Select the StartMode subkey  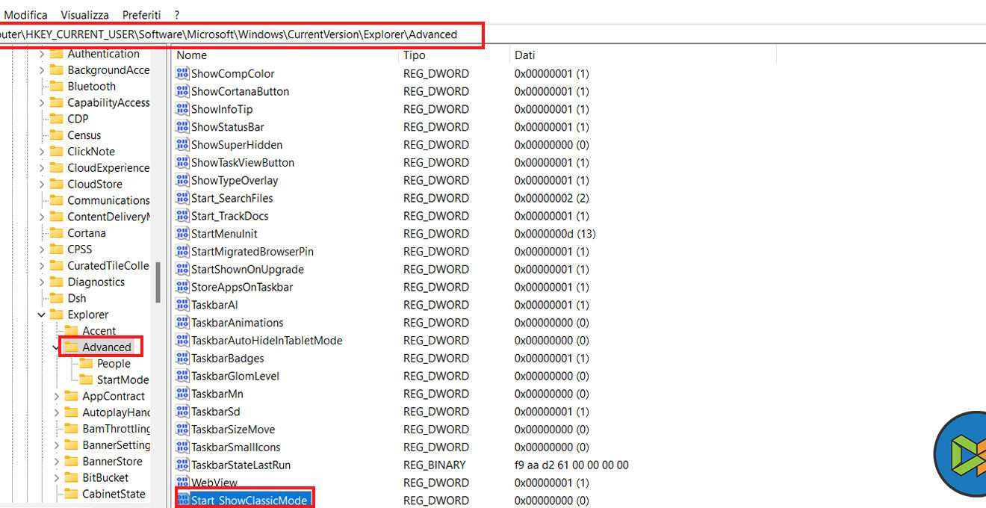pyautogui.click(x=123, y=380)
